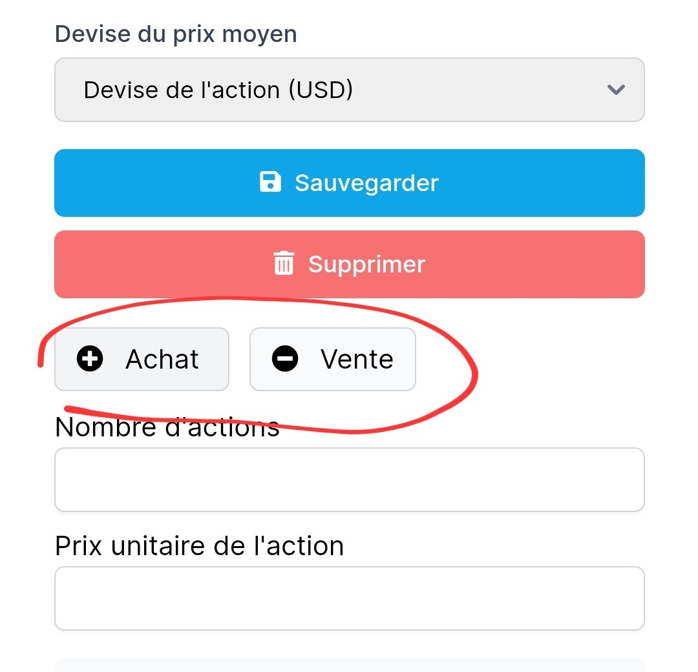The height and width of the screenshot is (672, 698).
Task: Click the chevron arrow of the currency dropdown
Action: (616, 90)
